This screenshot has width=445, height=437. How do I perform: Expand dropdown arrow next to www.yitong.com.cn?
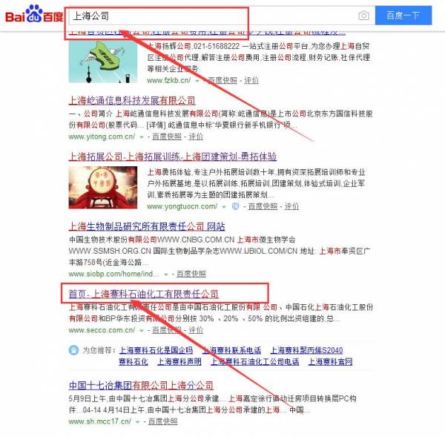(x=142, y=137)
